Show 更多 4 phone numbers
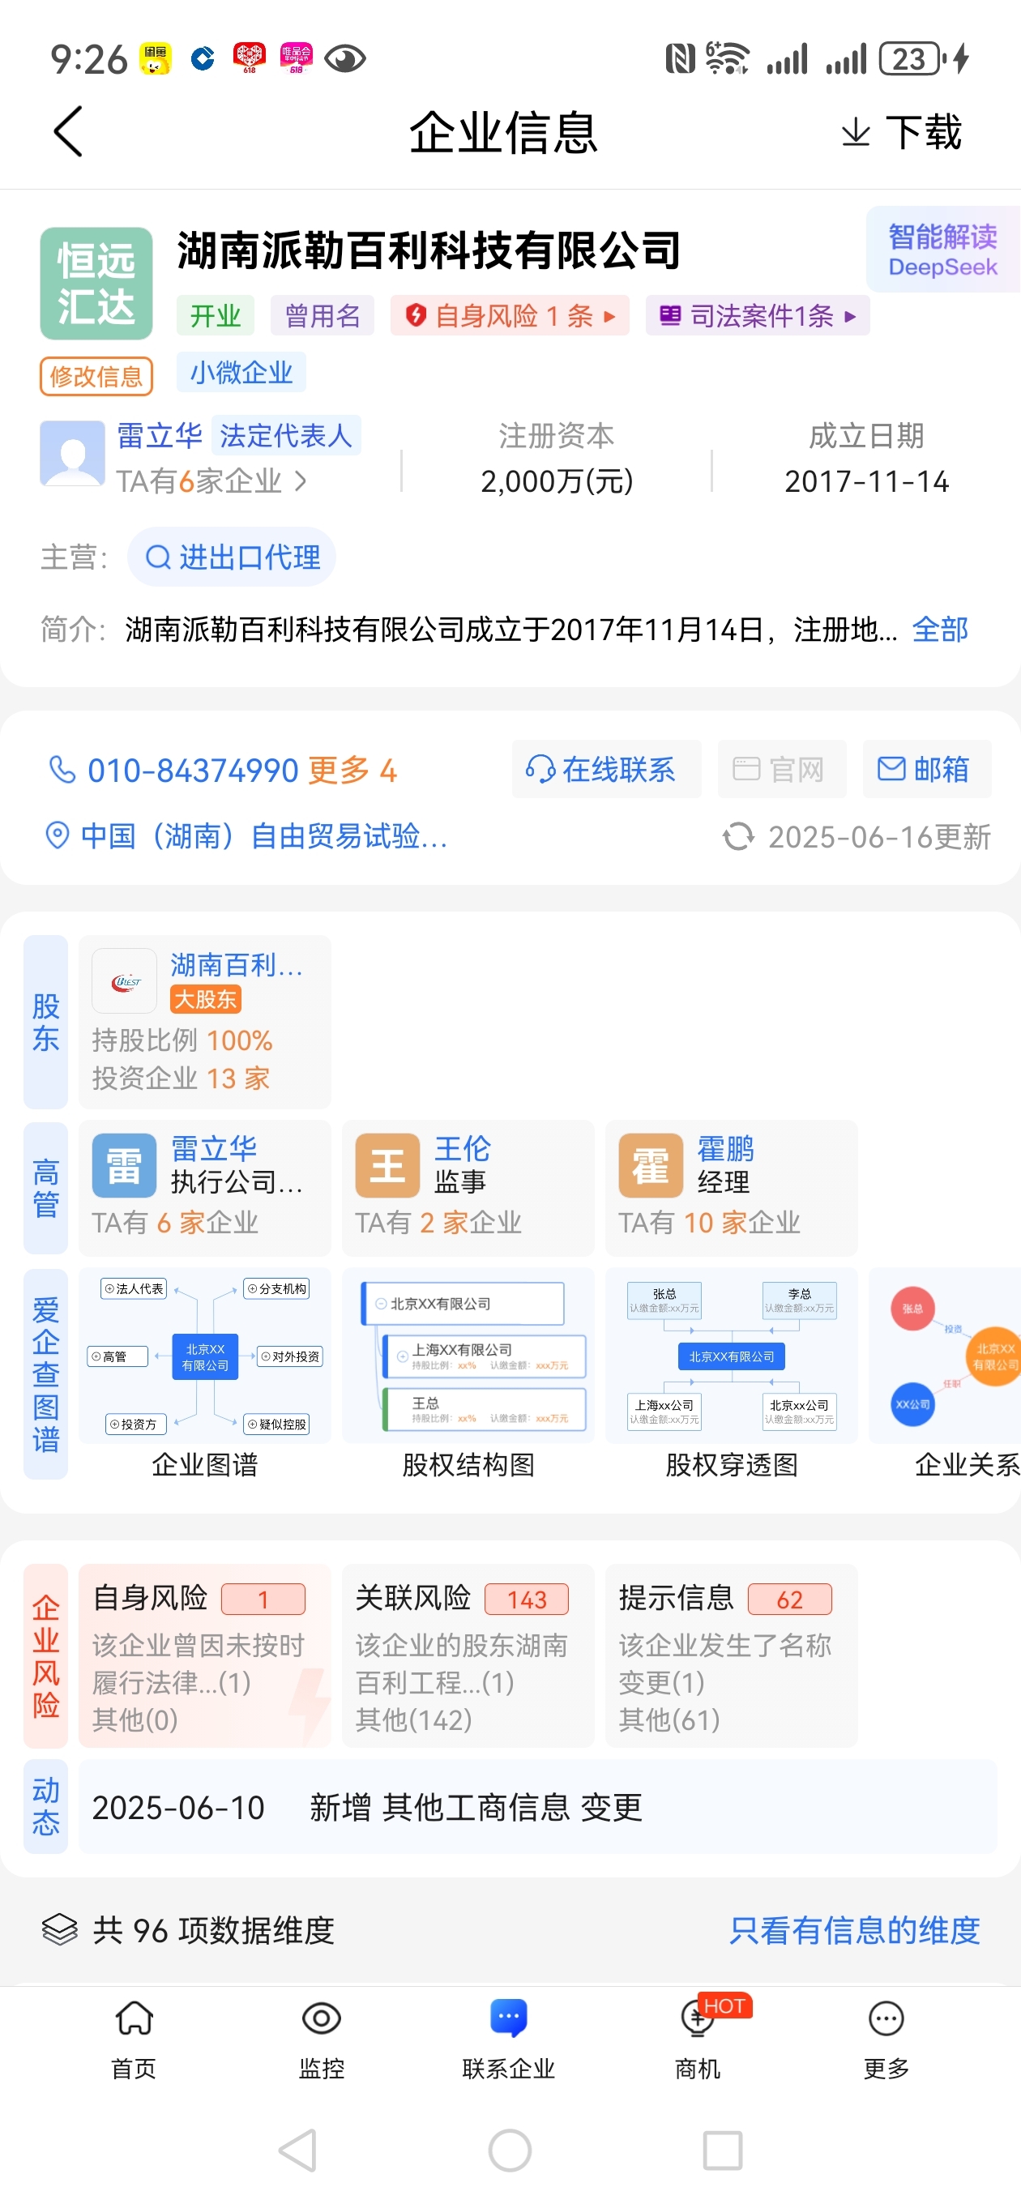 352,770
